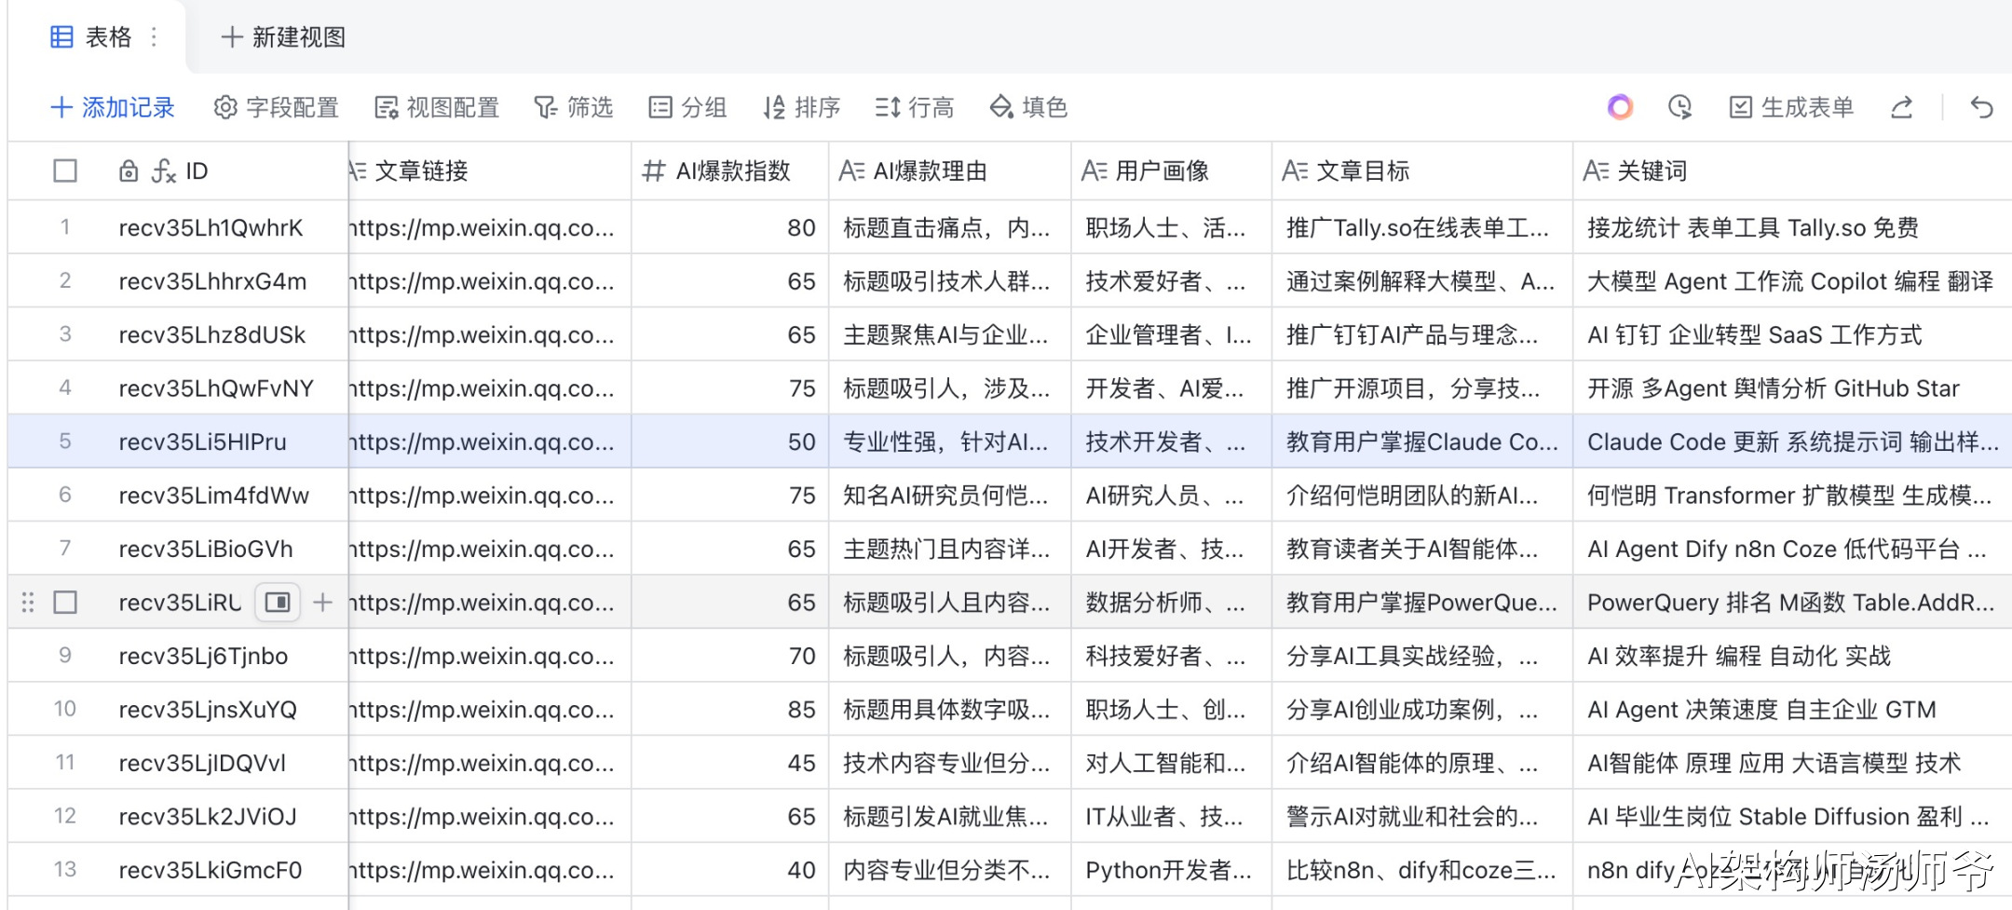This screenshot has width=2012, height=910.
Task: Open the 筛选 filter options
Action: click(x=574, y=107)
